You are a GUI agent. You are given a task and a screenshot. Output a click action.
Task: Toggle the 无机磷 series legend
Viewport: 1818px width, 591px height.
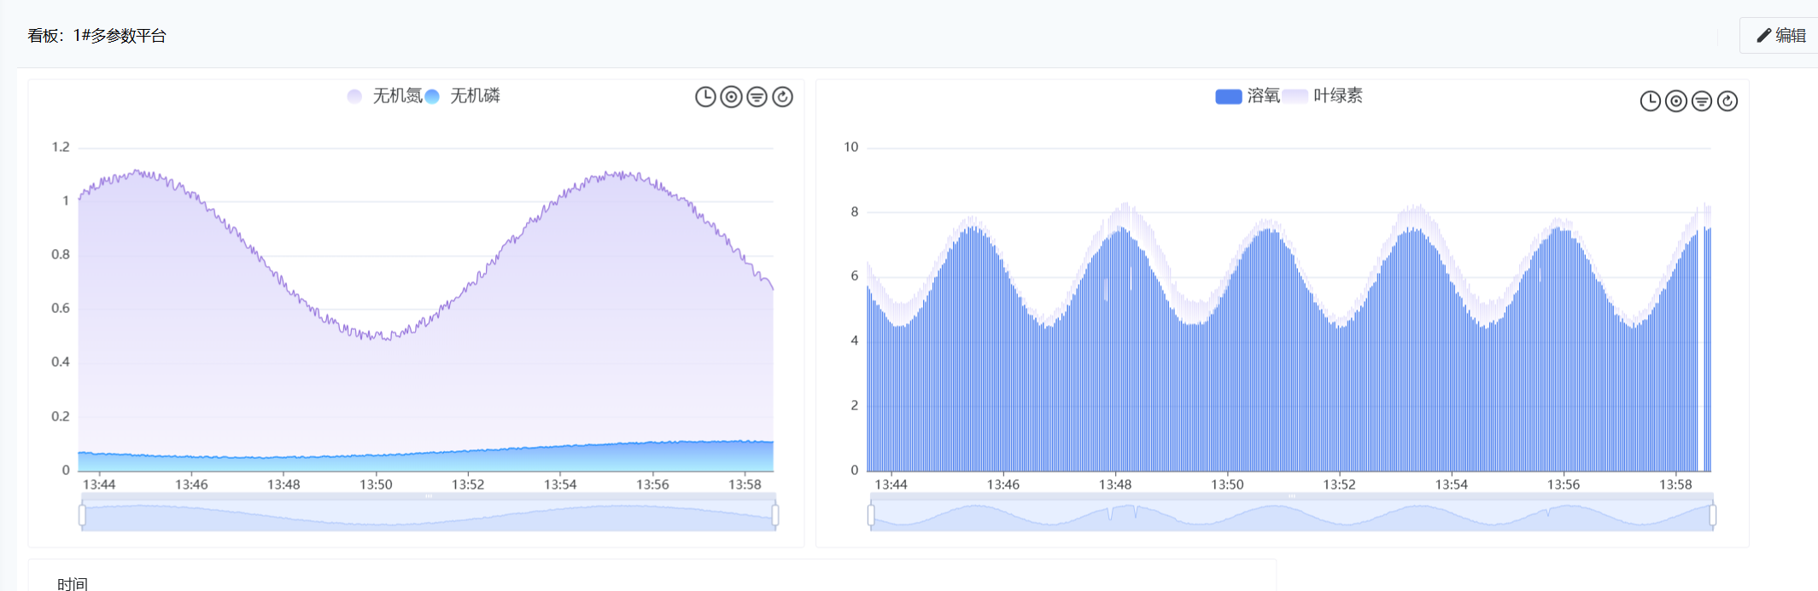pos(464,96)
